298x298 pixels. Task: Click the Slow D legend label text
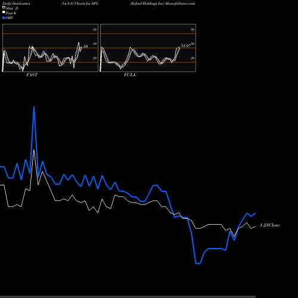(12, 8)
